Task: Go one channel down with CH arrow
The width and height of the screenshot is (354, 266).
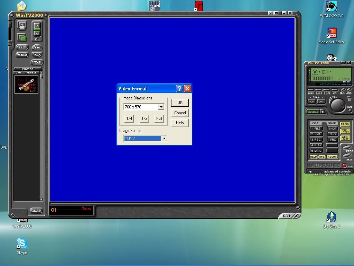Action: [x=37, y=34]
